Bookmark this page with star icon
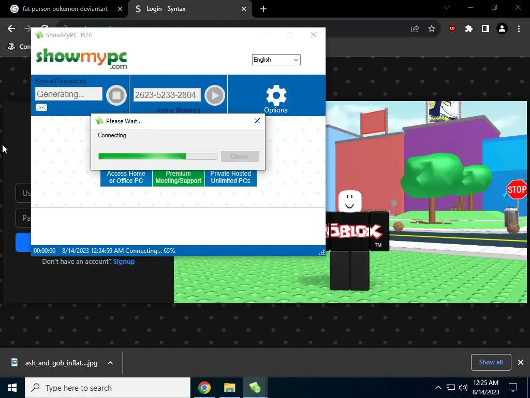530x398 pixels. click(432, 29)
